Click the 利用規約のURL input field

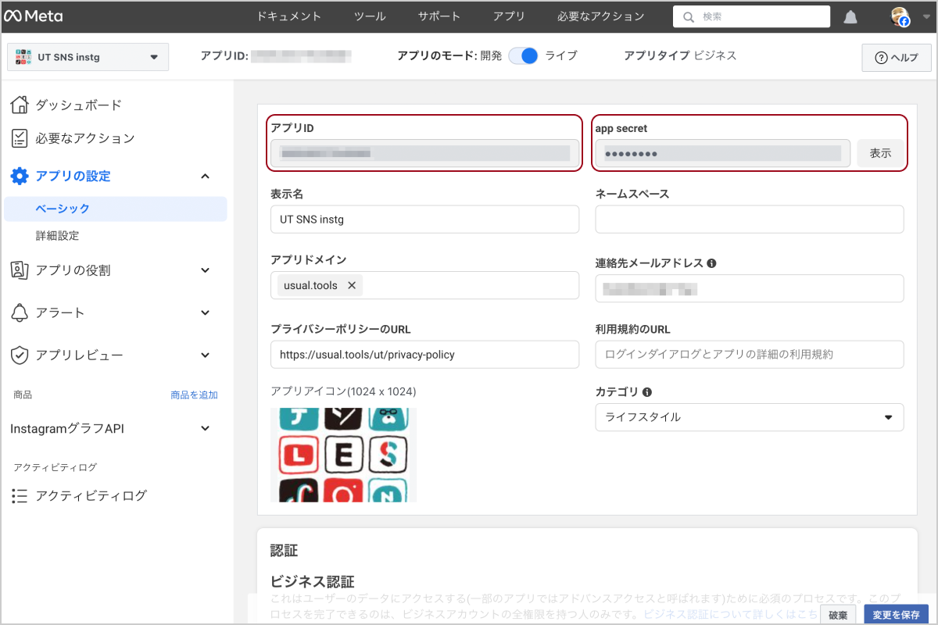coord(749,354)
